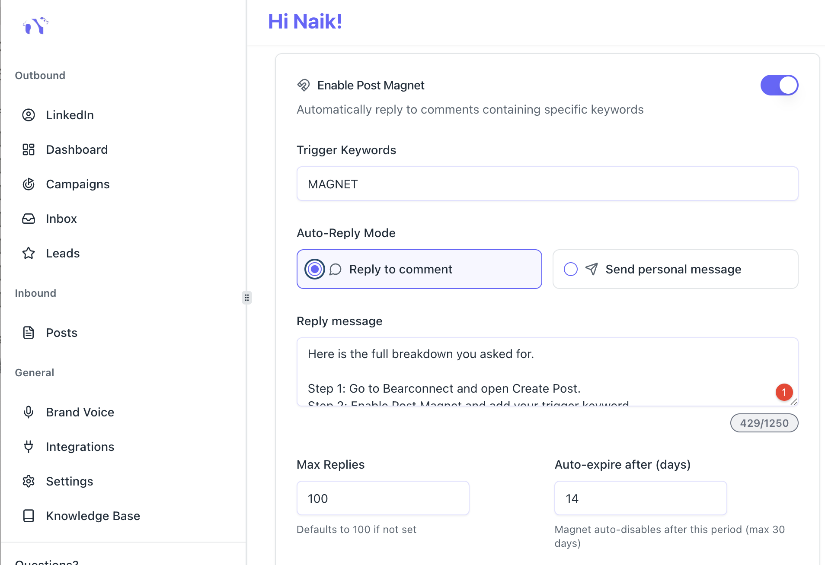Image resolution: width=825 pixels, height=565 pixels.
Task: Select the Reply to comment radio option
Action: coord(315,269)
